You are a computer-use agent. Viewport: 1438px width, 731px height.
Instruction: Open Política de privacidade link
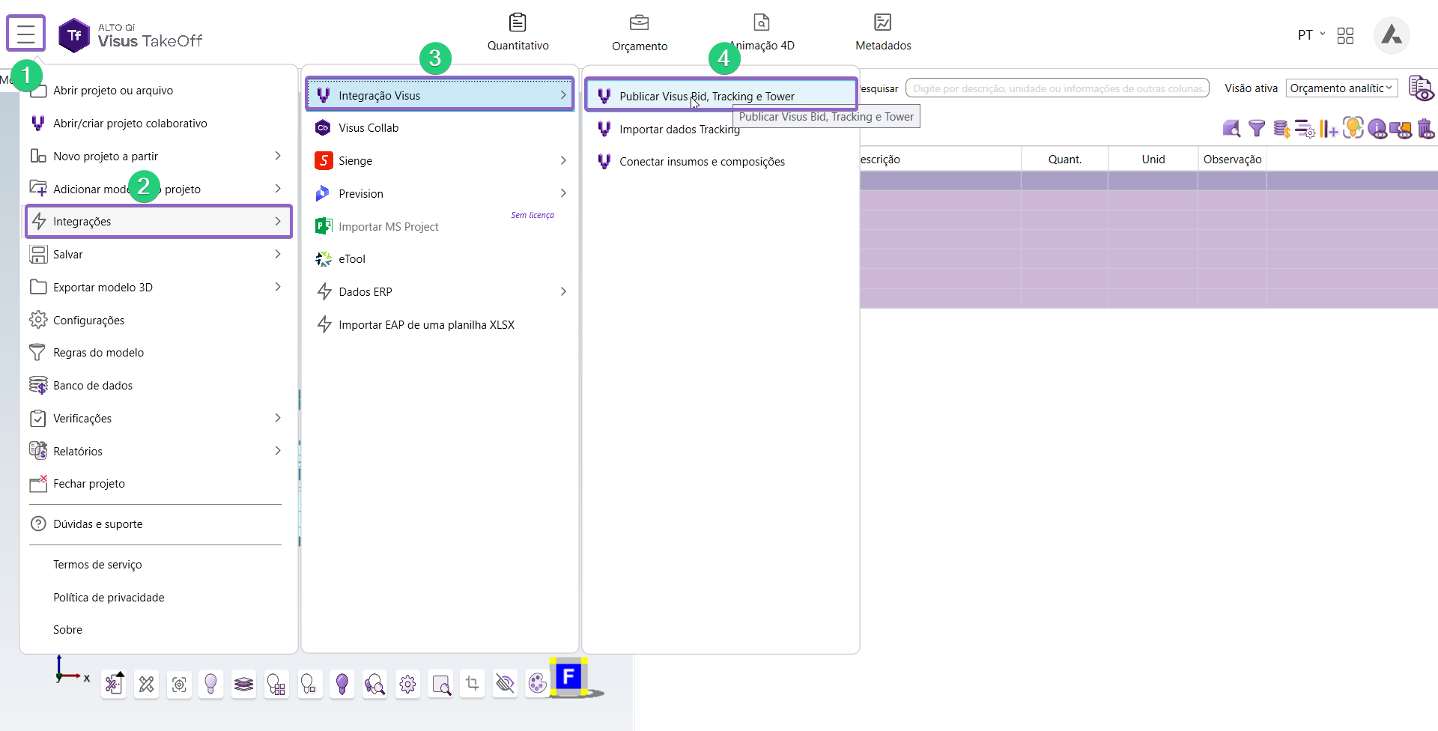tap(109, 598)
